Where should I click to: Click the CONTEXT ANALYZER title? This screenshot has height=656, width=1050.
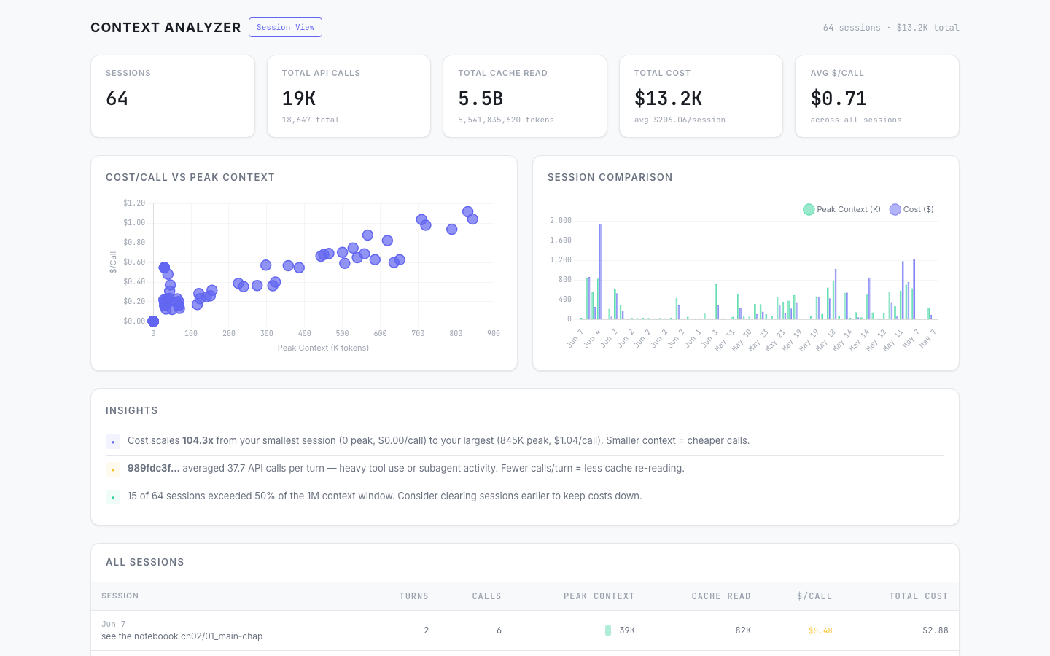click(x=166, y=28)
